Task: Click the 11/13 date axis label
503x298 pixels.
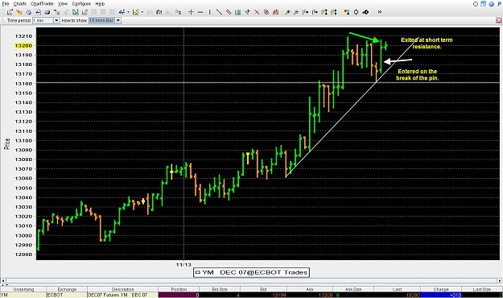Action: [183, 265]
